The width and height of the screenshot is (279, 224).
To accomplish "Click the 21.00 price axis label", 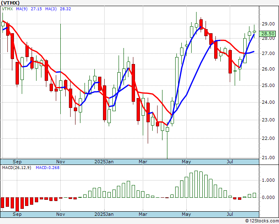I will point(268,158).
